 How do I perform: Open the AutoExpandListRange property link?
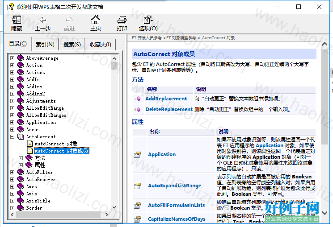(x=175, y=186)
